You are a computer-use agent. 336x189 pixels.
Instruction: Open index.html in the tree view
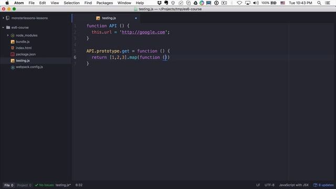click(x=24, y=48)
